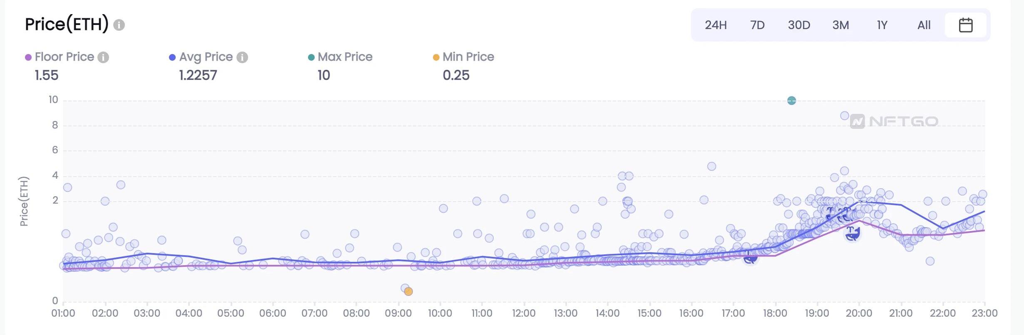Open the calendar date picker
Image resolution: width=1024 pixels, height=335 pixels.
point(965,25)
